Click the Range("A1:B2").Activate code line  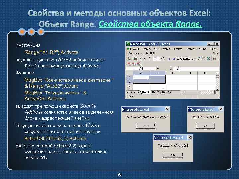click(51, 52)
